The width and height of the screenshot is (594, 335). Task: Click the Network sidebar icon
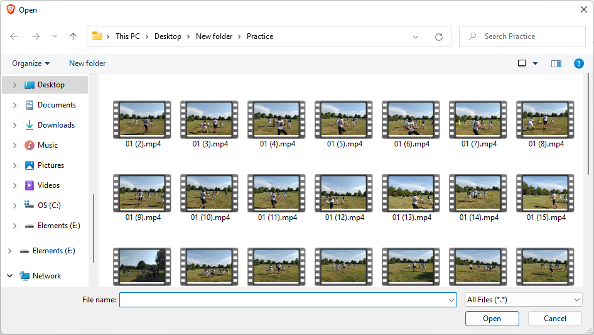coord(24,276)
